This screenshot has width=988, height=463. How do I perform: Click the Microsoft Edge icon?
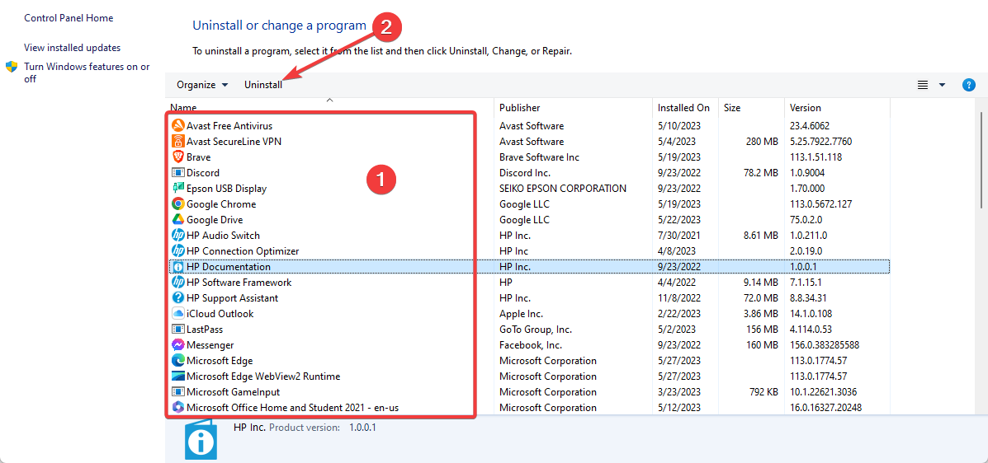[x=177, y=361]
